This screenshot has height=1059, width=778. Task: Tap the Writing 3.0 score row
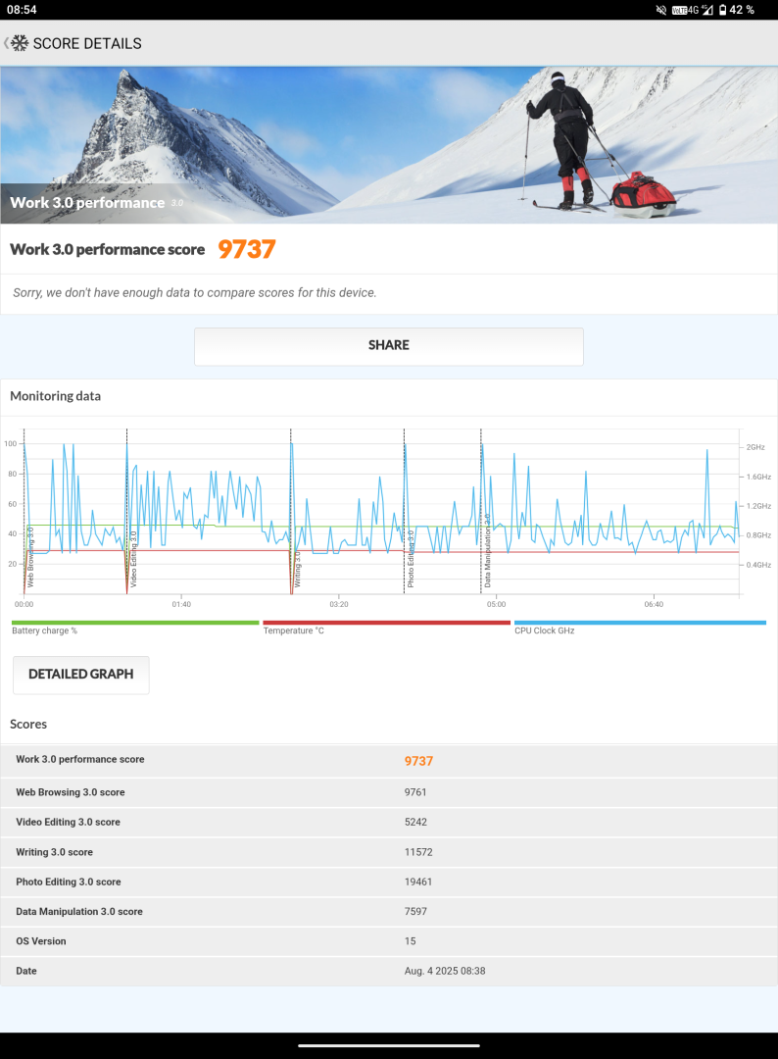389,852
